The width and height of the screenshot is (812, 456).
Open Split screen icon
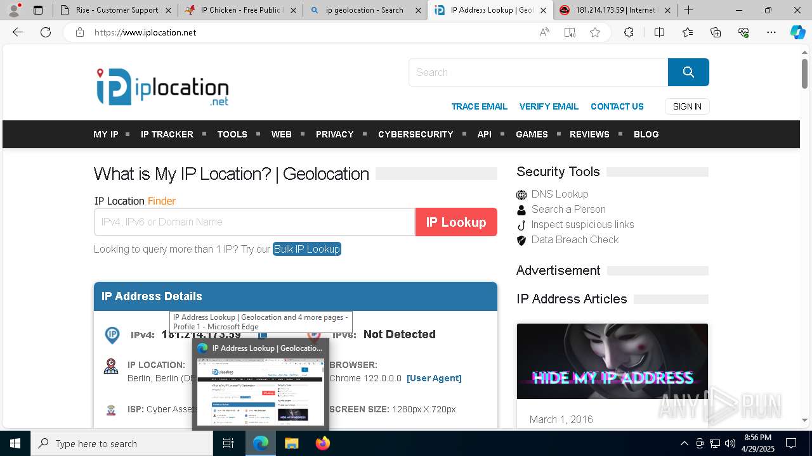click(659, 32)
